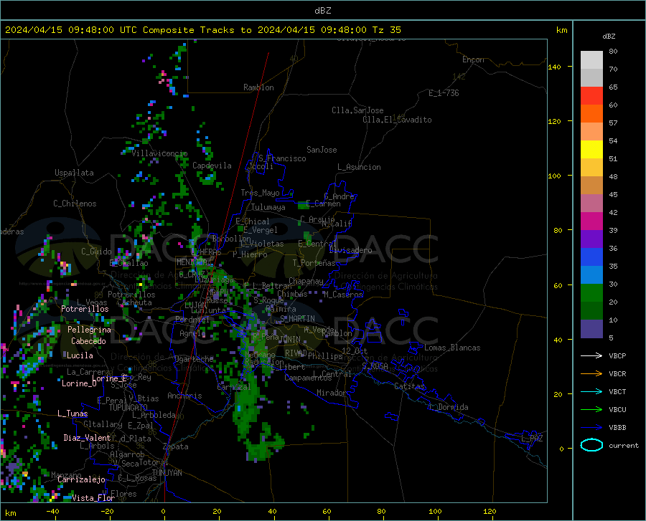Click the Pellegrina map label

point(89,330)
